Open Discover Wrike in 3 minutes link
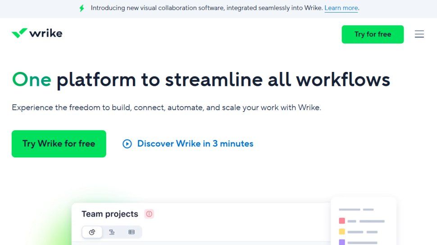The image size is (437, 245). point(195,144)
